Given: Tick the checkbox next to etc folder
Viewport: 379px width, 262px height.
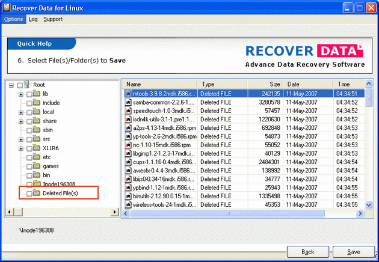Looking at the screenshot, I should tap(29, 157).
